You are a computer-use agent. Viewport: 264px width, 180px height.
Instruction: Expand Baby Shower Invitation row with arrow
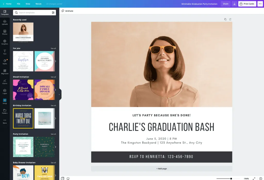55,175
